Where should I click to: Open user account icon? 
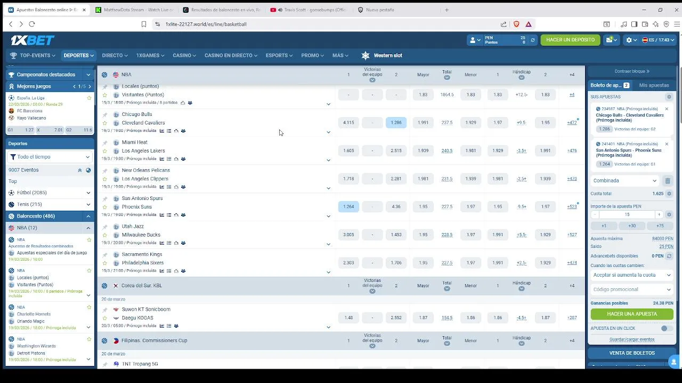[473, 40]
